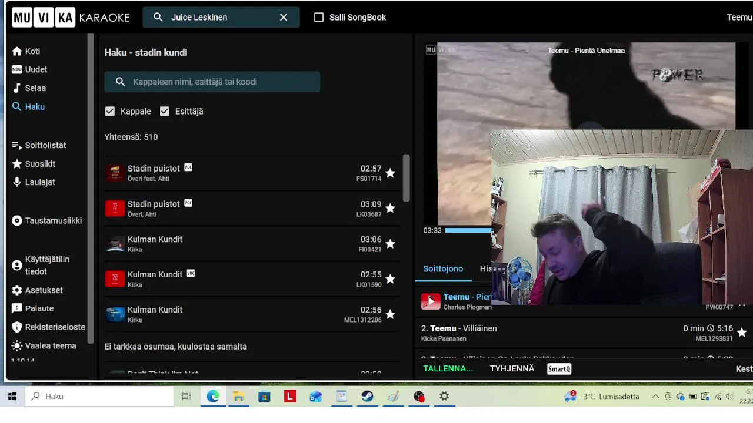This screenshot has height=423, width=753.
Task: Select Stadin puistot by Överi feat. Ahti thumbnail
Action: coord(115,173)
